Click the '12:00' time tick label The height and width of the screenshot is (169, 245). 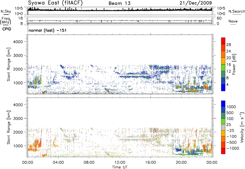(x=120, y=163)
